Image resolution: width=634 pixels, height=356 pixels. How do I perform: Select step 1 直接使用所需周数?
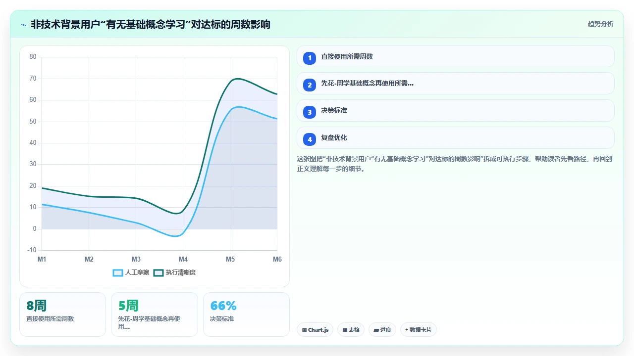[455, 57]
